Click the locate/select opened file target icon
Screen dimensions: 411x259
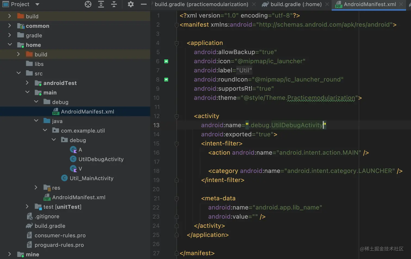pyautogui.click(x=88, y=4)
